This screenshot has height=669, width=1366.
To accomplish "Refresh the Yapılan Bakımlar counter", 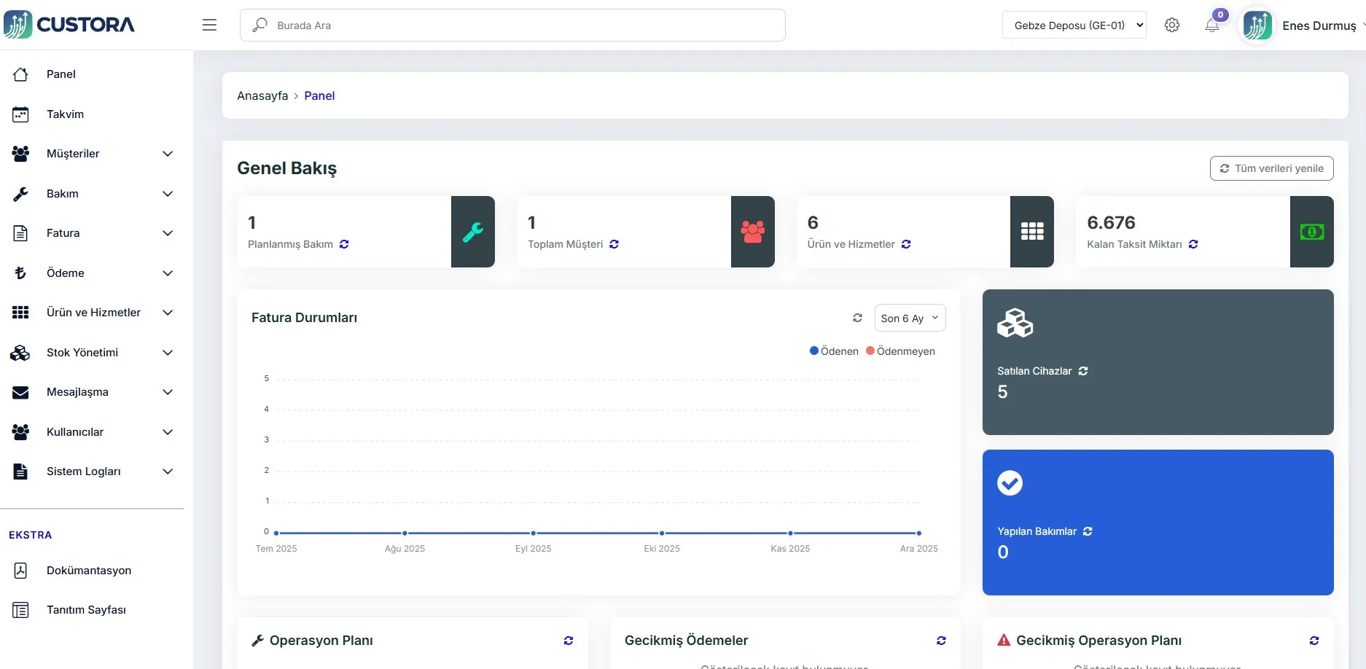I will pos(1088,531).
